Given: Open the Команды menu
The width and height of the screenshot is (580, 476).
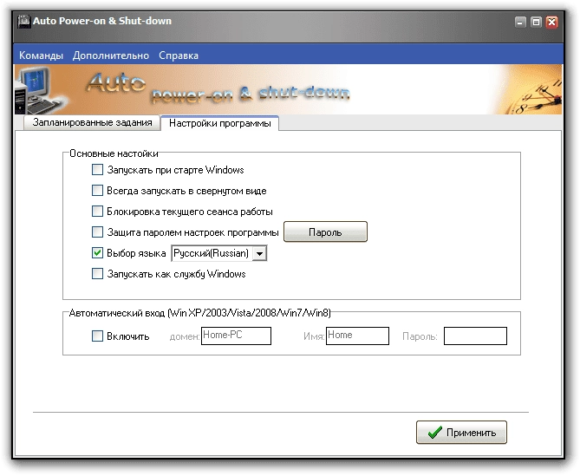Looking at the screenshot, I should [x=41, y=55].
